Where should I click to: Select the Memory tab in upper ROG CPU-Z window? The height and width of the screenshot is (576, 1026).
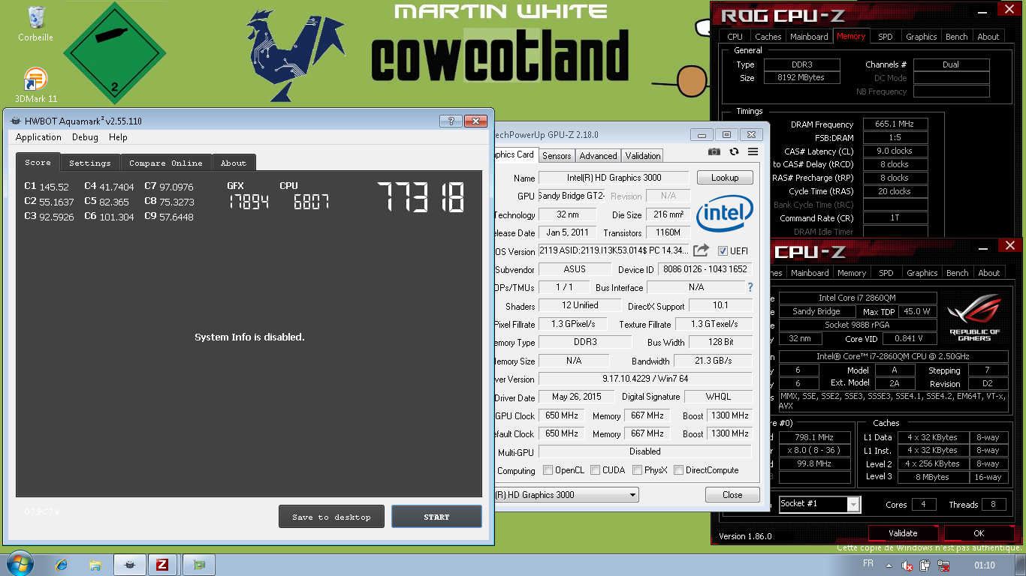(851, 36)
